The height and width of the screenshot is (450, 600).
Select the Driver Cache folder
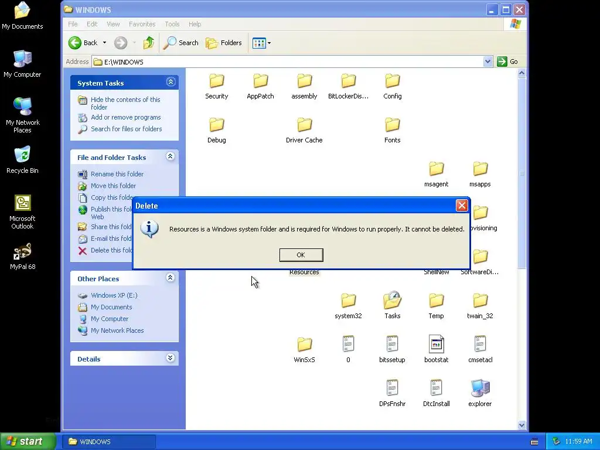[x=304, y=131]
